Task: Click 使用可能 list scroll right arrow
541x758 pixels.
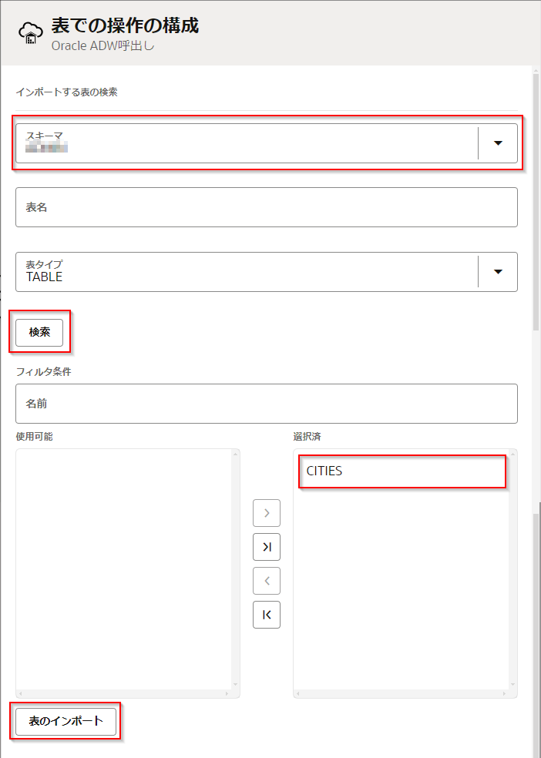Action: pyautogui.click(x=227, y=694)
